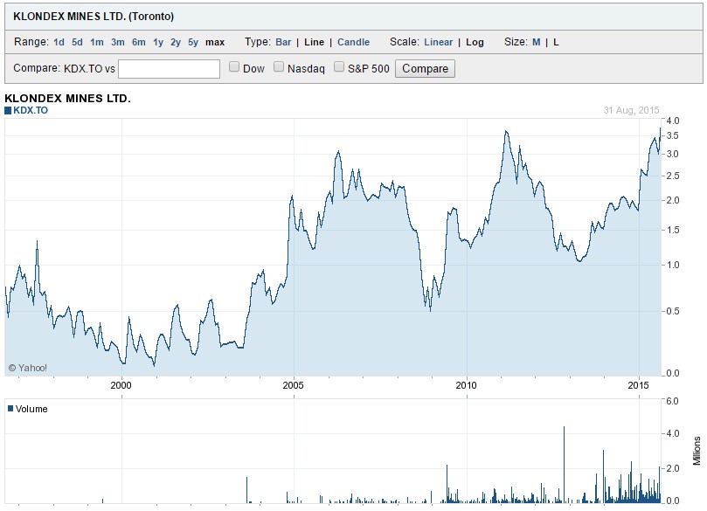Click the KLONDEX MINES LTD. (Toronto) header
Viewport: 707px width, 511px height.
94,17
